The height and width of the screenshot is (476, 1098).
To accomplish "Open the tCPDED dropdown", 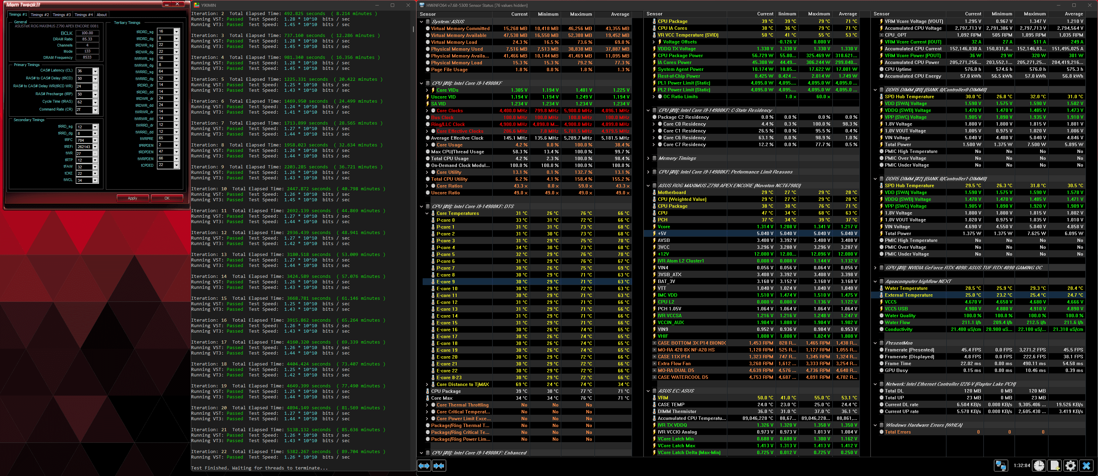I will click(x=176, y=165).
